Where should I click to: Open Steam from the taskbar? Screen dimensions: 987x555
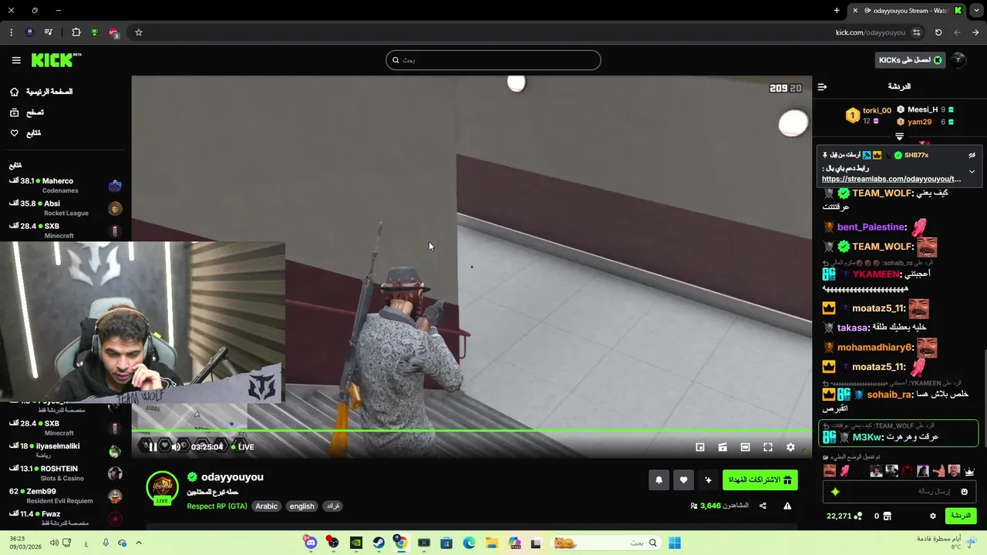(x=379, y=543)
